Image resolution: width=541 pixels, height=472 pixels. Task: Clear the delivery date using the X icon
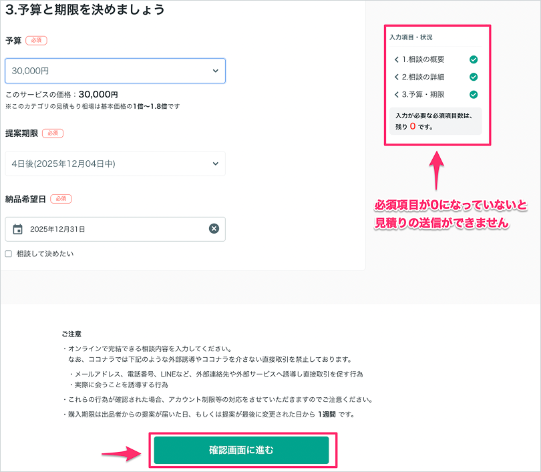[x=213, y=229]
